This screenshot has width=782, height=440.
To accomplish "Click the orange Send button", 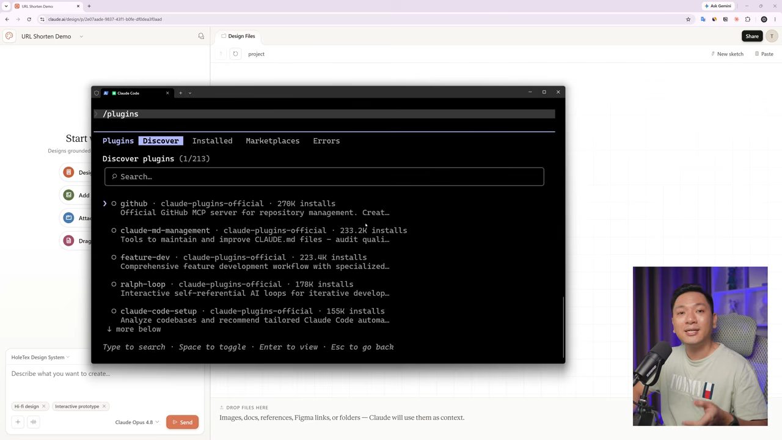I will click(182, 422).
